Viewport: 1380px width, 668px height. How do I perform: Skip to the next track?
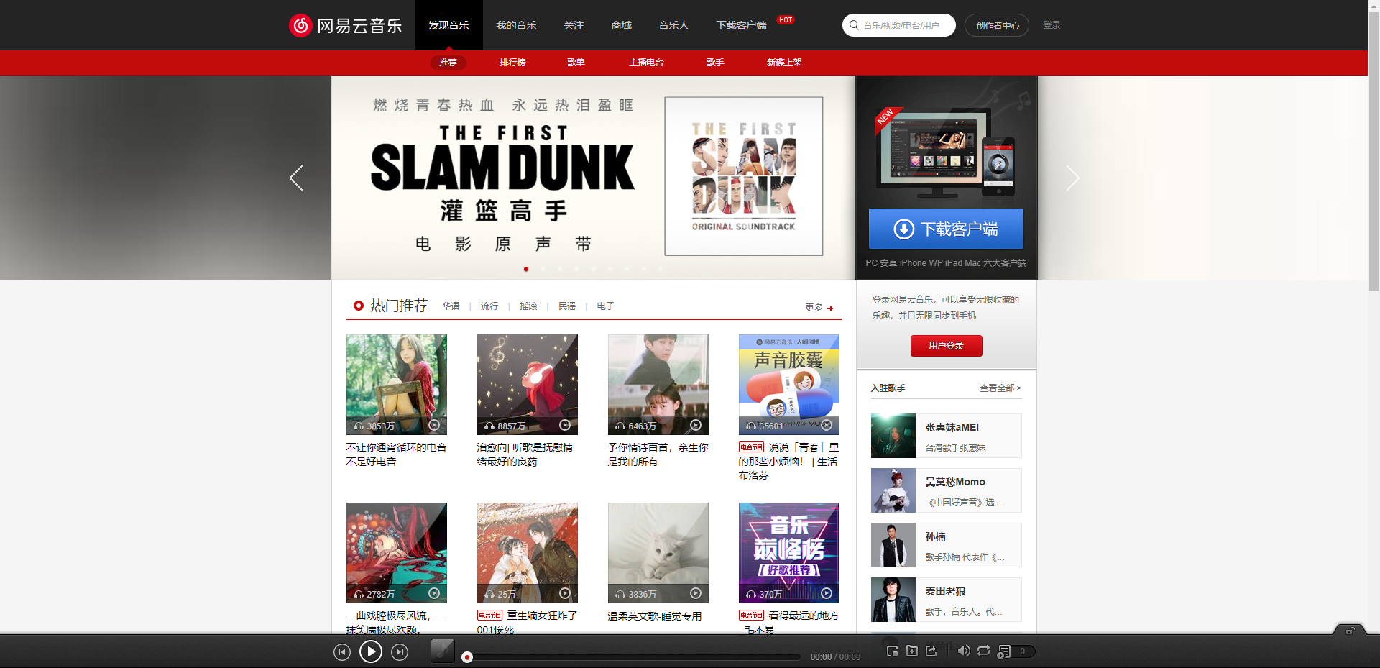point(400,652)
